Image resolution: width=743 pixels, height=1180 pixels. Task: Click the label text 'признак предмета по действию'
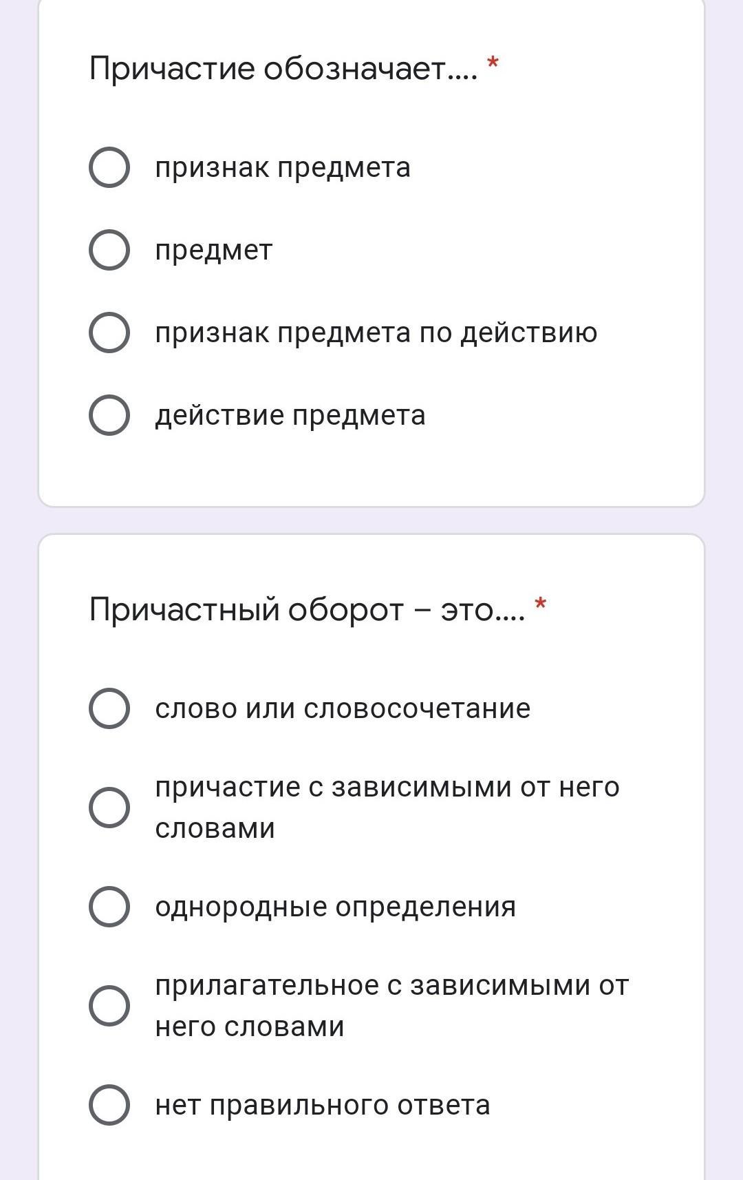376,333
